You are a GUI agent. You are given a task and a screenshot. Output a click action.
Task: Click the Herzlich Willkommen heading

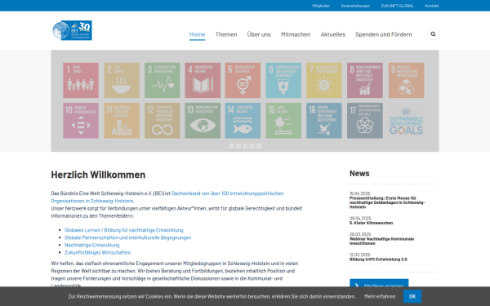click(98, 175)
